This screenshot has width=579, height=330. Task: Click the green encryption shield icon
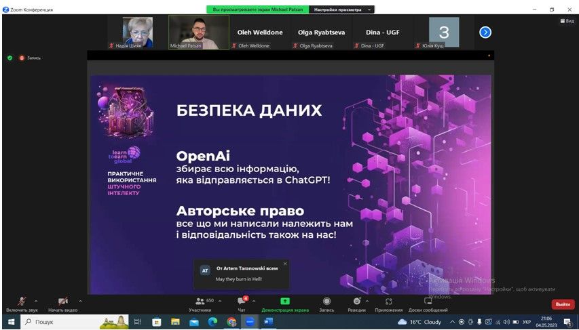pyautogui.click(x=10, y=58)
